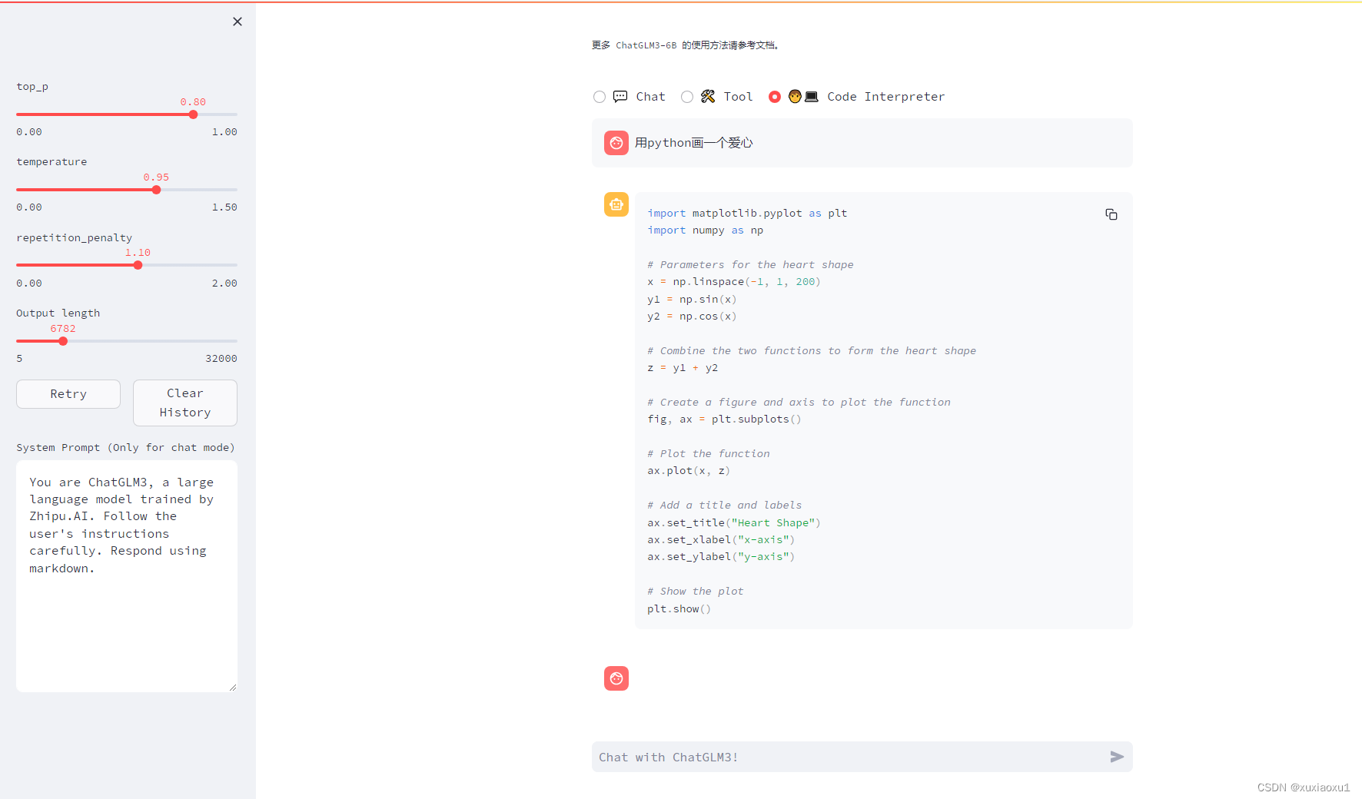Click the 'System Prompt (Only for chat mode)' label
The width and height of the screenshot is (1362, 799).
pos(125,448)
